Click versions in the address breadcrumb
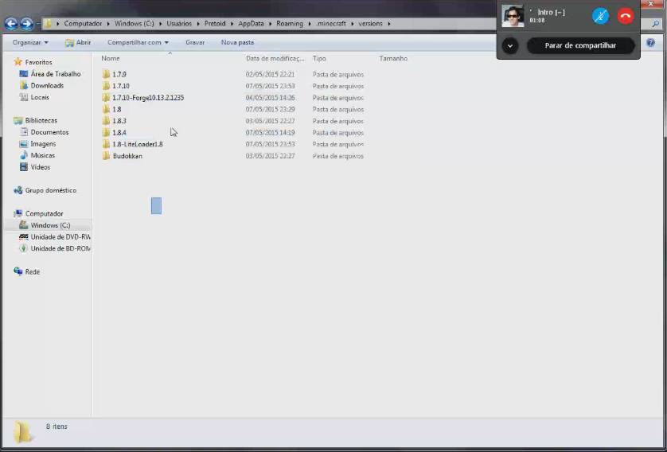Image resolution: width=667 pixels, height=452 pixels. [370, 24]
